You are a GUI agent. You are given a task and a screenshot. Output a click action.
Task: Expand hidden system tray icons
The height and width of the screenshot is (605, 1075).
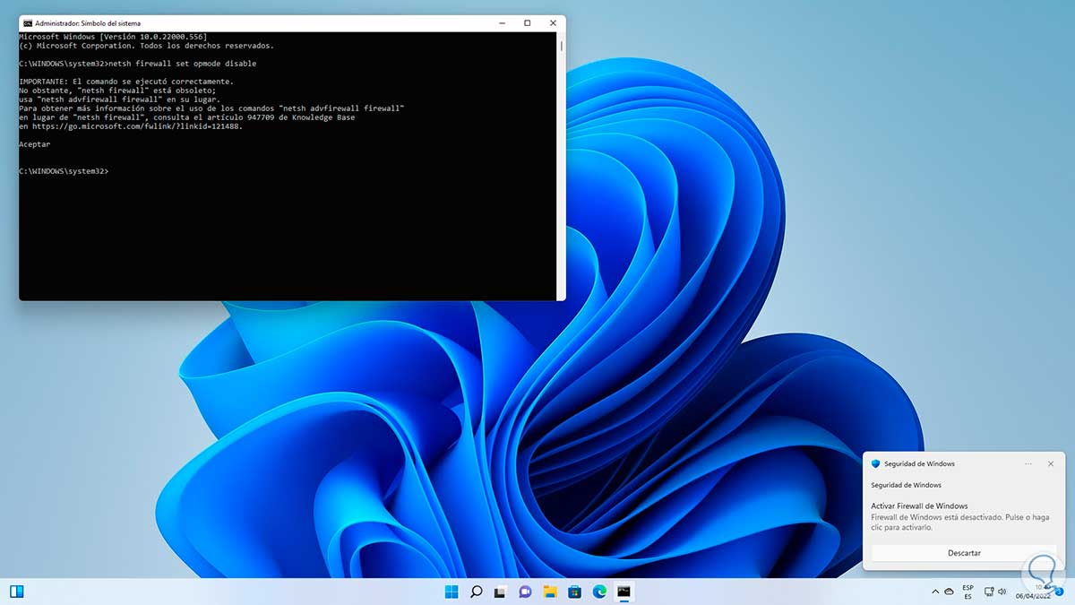click(x=935, y=592)
